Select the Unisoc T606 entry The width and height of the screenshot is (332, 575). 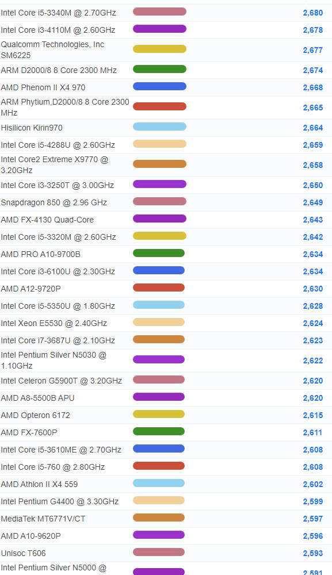23,553
